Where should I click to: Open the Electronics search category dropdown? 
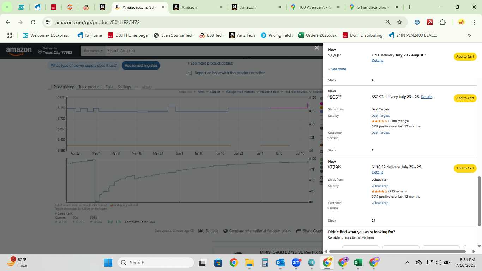(x=93, y=51)
